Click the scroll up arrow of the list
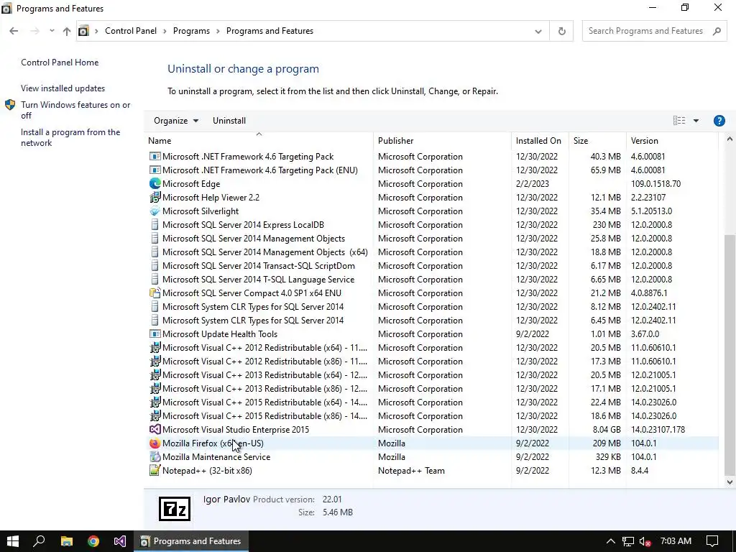The image size is (736, 552). [730, 139]
